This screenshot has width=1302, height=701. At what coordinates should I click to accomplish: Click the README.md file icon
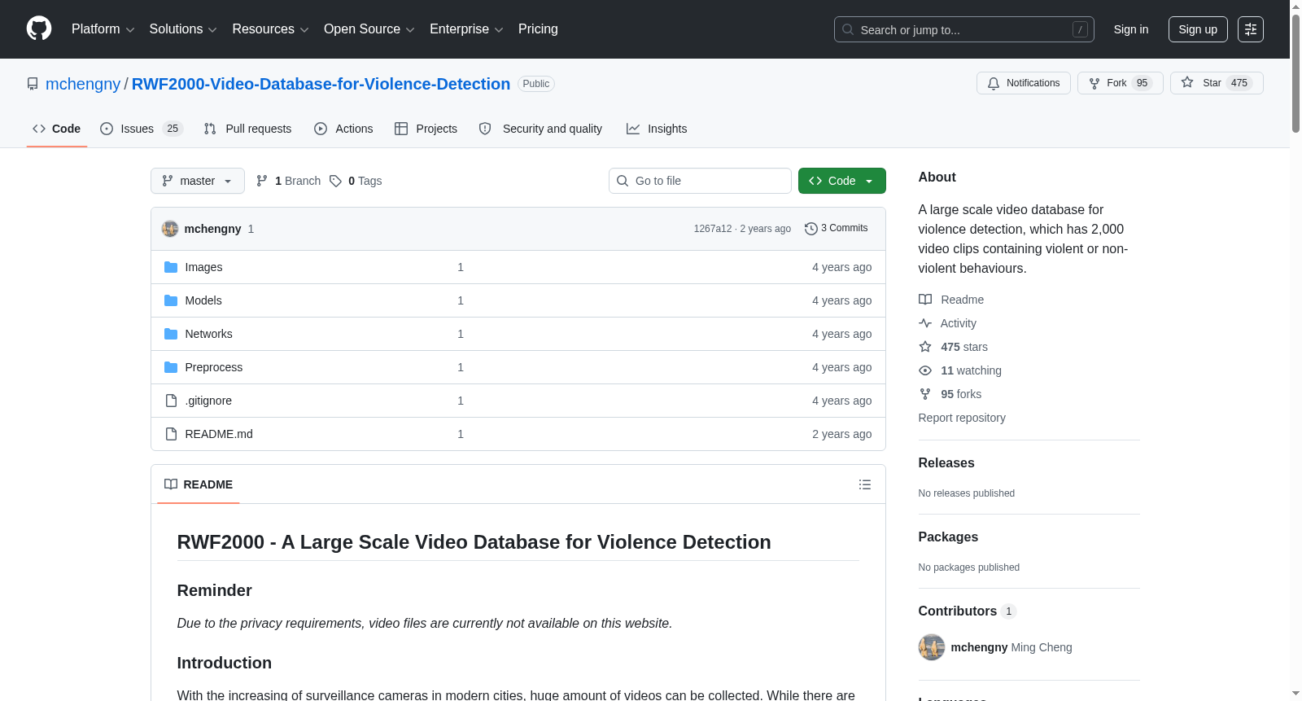(171, 434)
